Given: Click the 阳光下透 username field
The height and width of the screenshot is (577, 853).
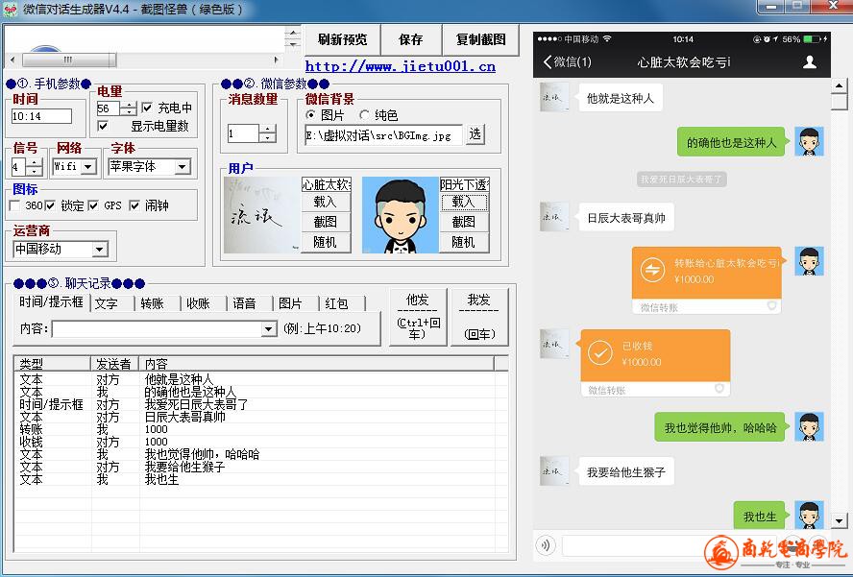Looking at the screenshot, I should pos(465,184).
